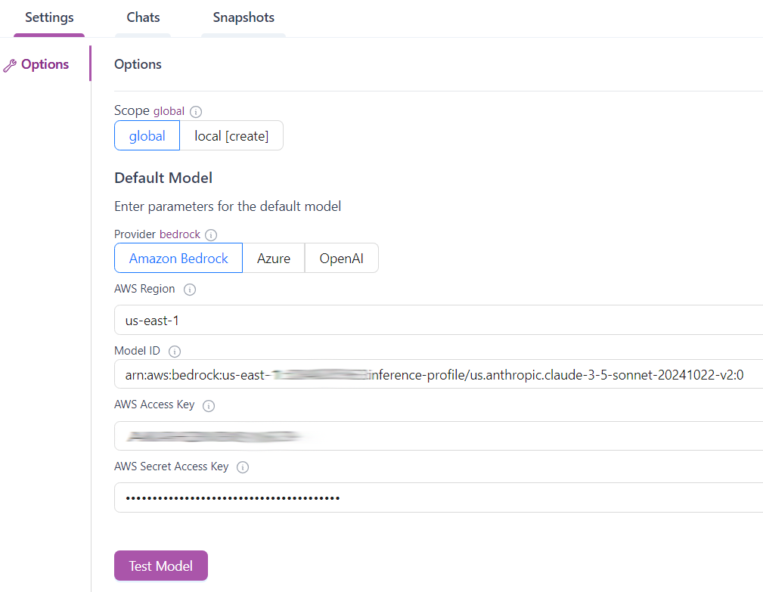Focus the AWS Secret Access Key field

pos(439,497)
